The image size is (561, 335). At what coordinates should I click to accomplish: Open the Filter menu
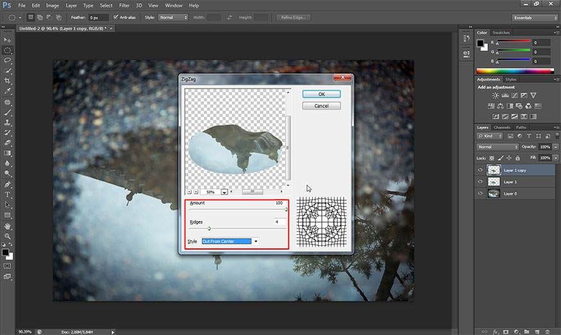point(124,5)
